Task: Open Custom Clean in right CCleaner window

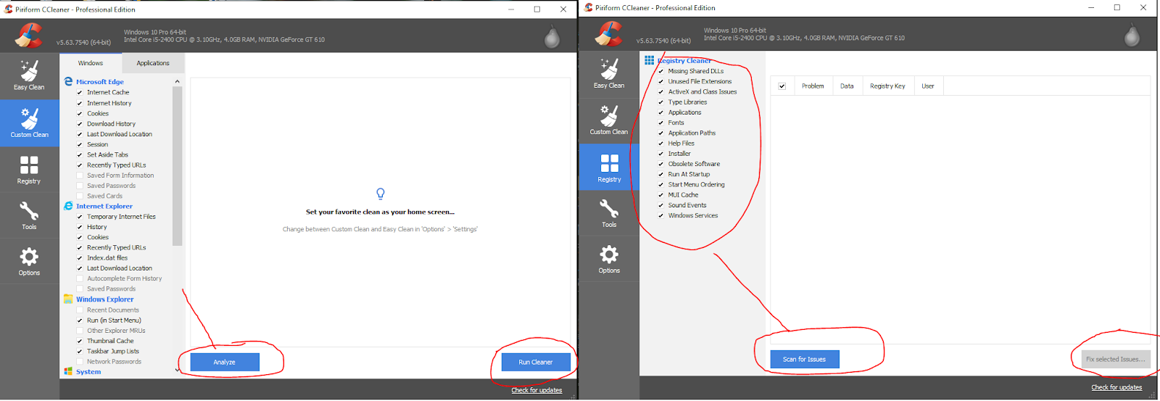Action: coord(609,120)
